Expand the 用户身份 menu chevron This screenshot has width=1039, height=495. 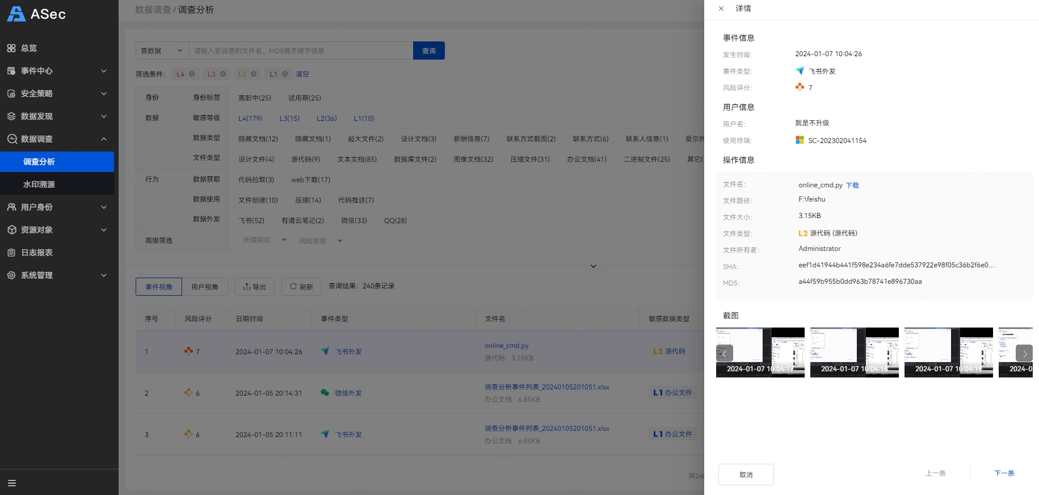pos(104,207)
